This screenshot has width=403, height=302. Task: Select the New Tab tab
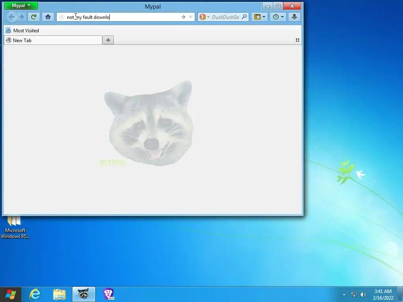[53, 41]
